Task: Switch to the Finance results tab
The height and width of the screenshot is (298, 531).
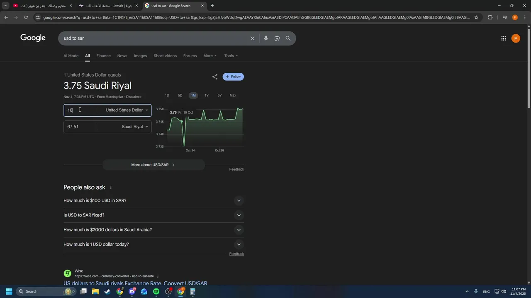Action: [103, 56]
